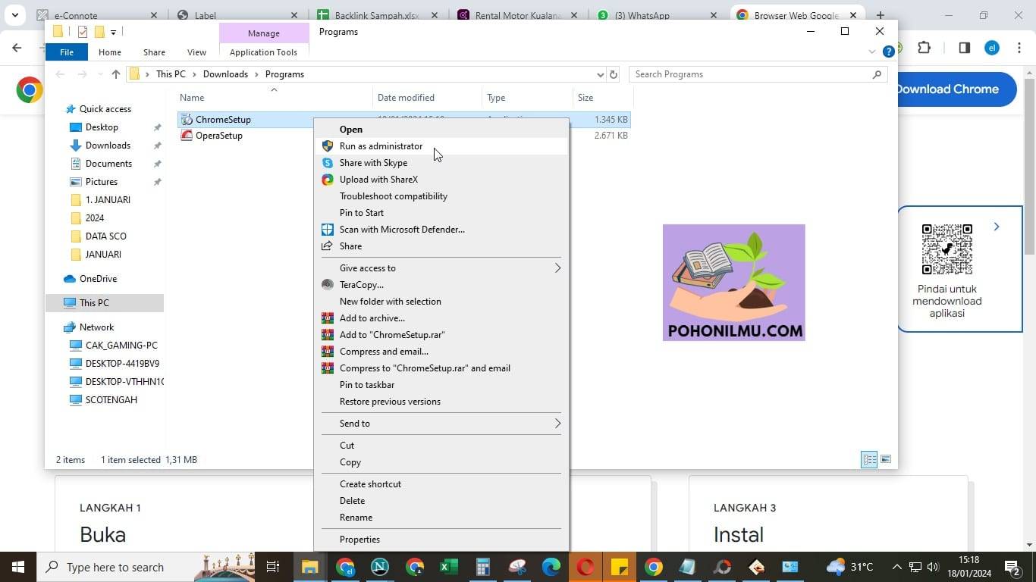Sort by Date modified column
The width and height of the screenshot is (1036, 582).
(427, 98)
